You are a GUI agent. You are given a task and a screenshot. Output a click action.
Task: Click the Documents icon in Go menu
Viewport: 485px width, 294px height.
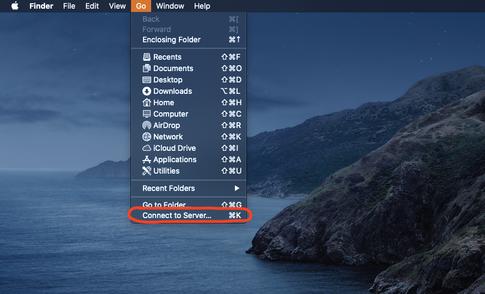[x=146, y=68]
